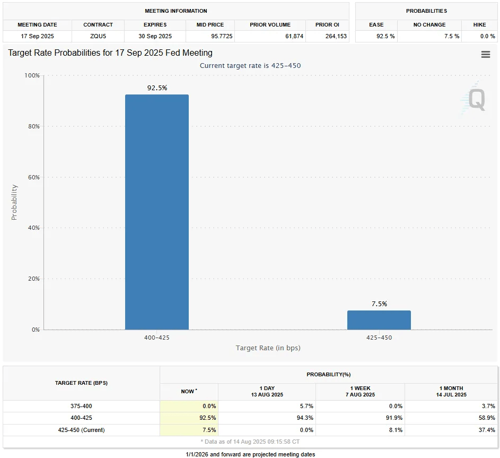The width and height of the screenshot is (500, 458).
Task: Click the 400-425 x-axis label
Action: tap(156, 337)
